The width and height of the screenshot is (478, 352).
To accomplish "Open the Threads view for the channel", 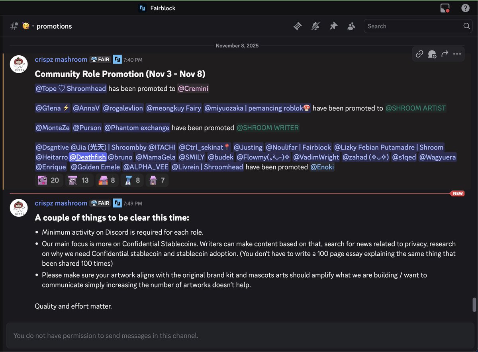I will [297, 25].
